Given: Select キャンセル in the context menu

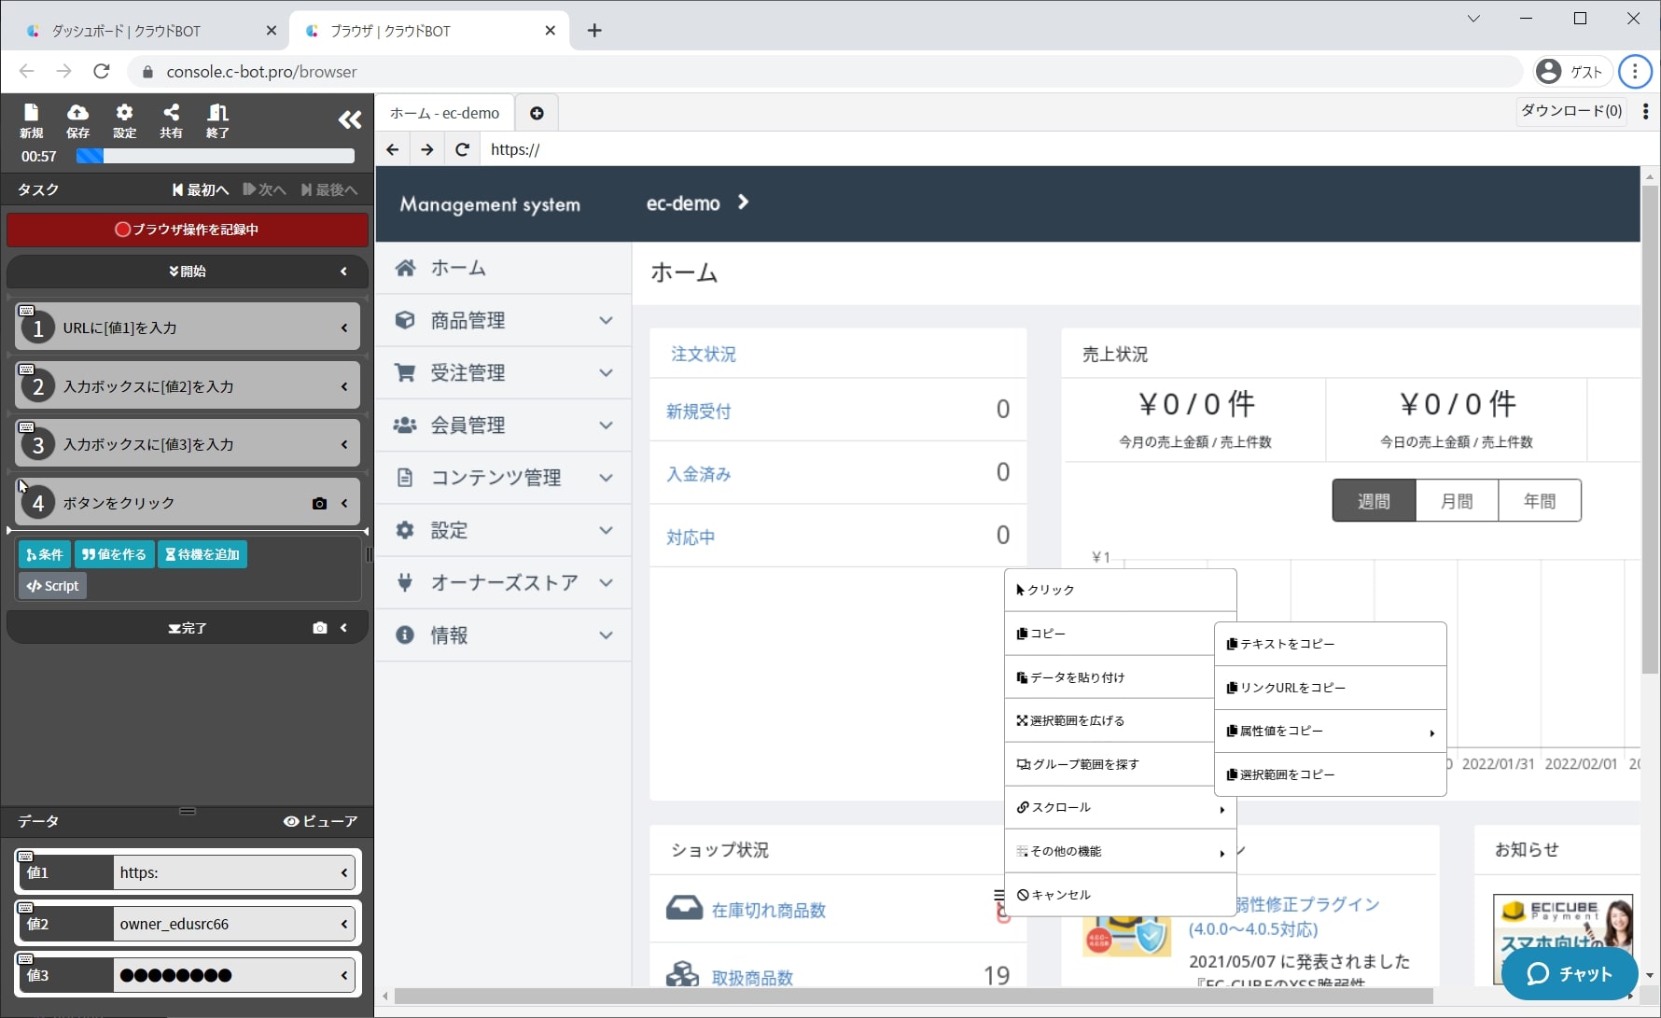Looking at the screenshot, I should (1120, 895).
